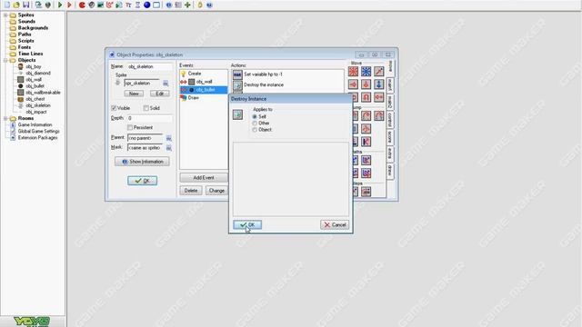Choose the Speed Horizontal action icon
Screen dimensions: 582x327
click(353, 84)
